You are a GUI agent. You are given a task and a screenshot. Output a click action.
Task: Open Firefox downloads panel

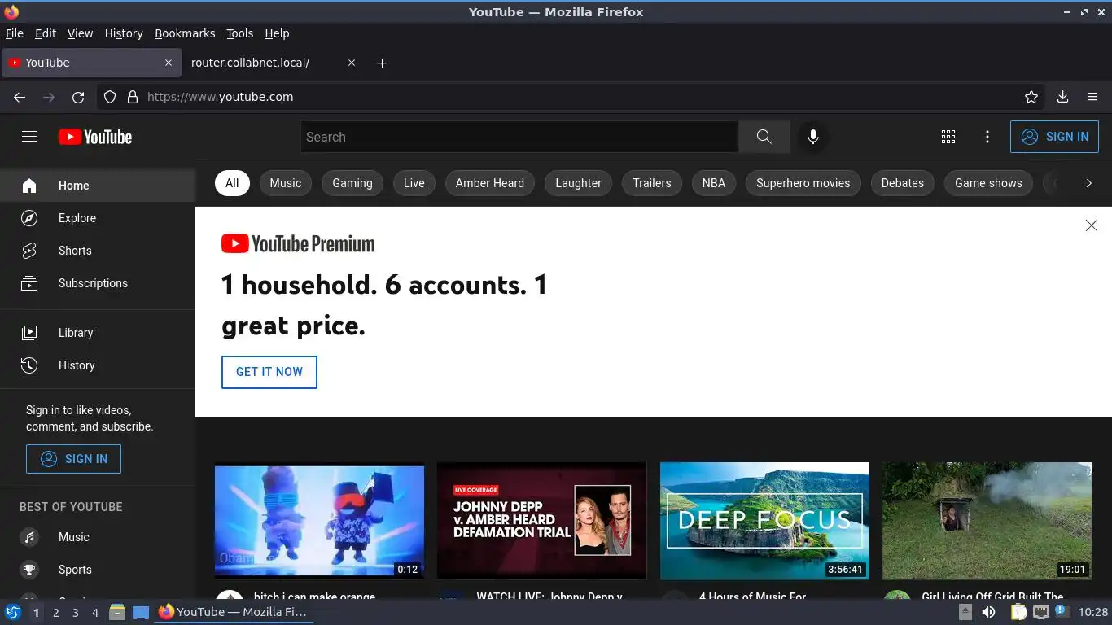1062,97
